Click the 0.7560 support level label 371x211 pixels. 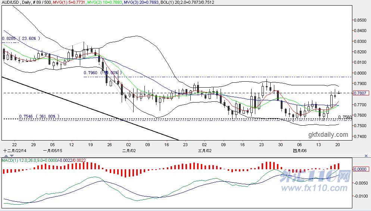(x=345, y=117)
